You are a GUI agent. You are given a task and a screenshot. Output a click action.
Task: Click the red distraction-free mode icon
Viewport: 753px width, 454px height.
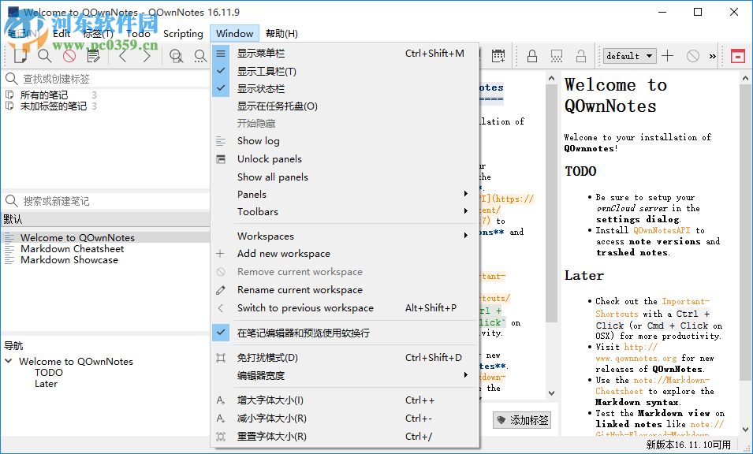737,56
